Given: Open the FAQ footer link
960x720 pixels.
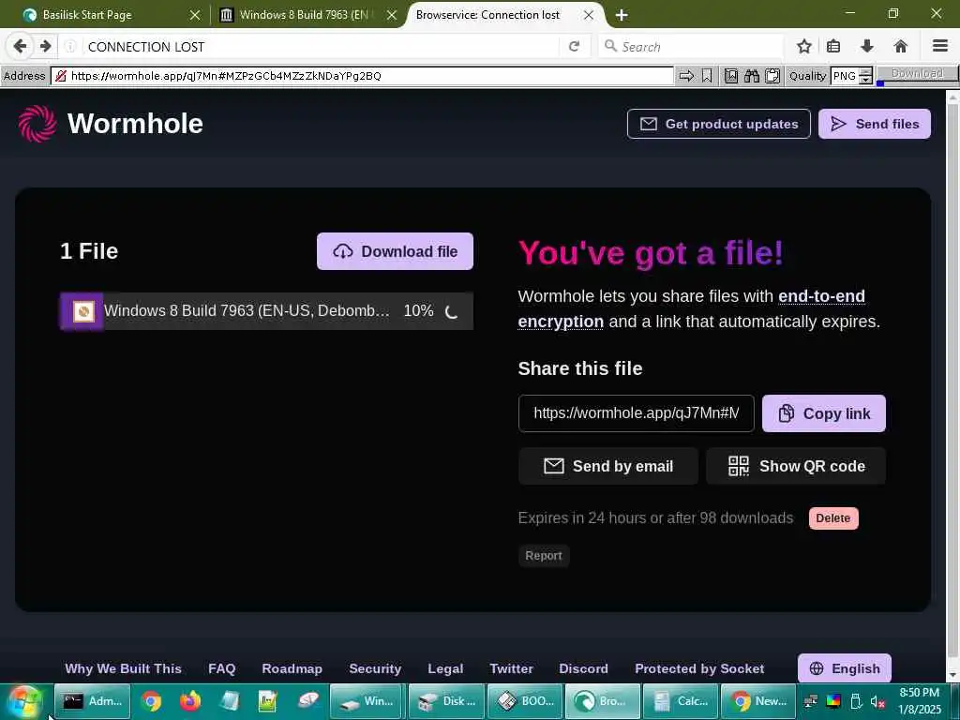Looking at the screenshot, I should click(x=221, y=668).
